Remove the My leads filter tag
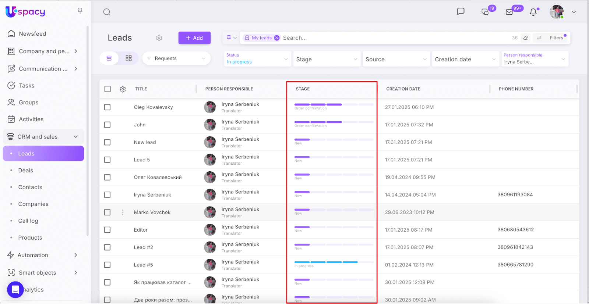This screenshot has height=304, width=589. 276,38
